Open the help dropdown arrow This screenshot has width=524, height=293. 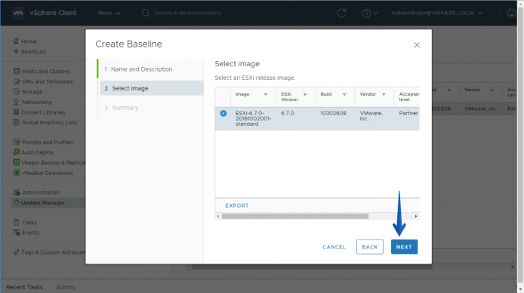[375, 14]
